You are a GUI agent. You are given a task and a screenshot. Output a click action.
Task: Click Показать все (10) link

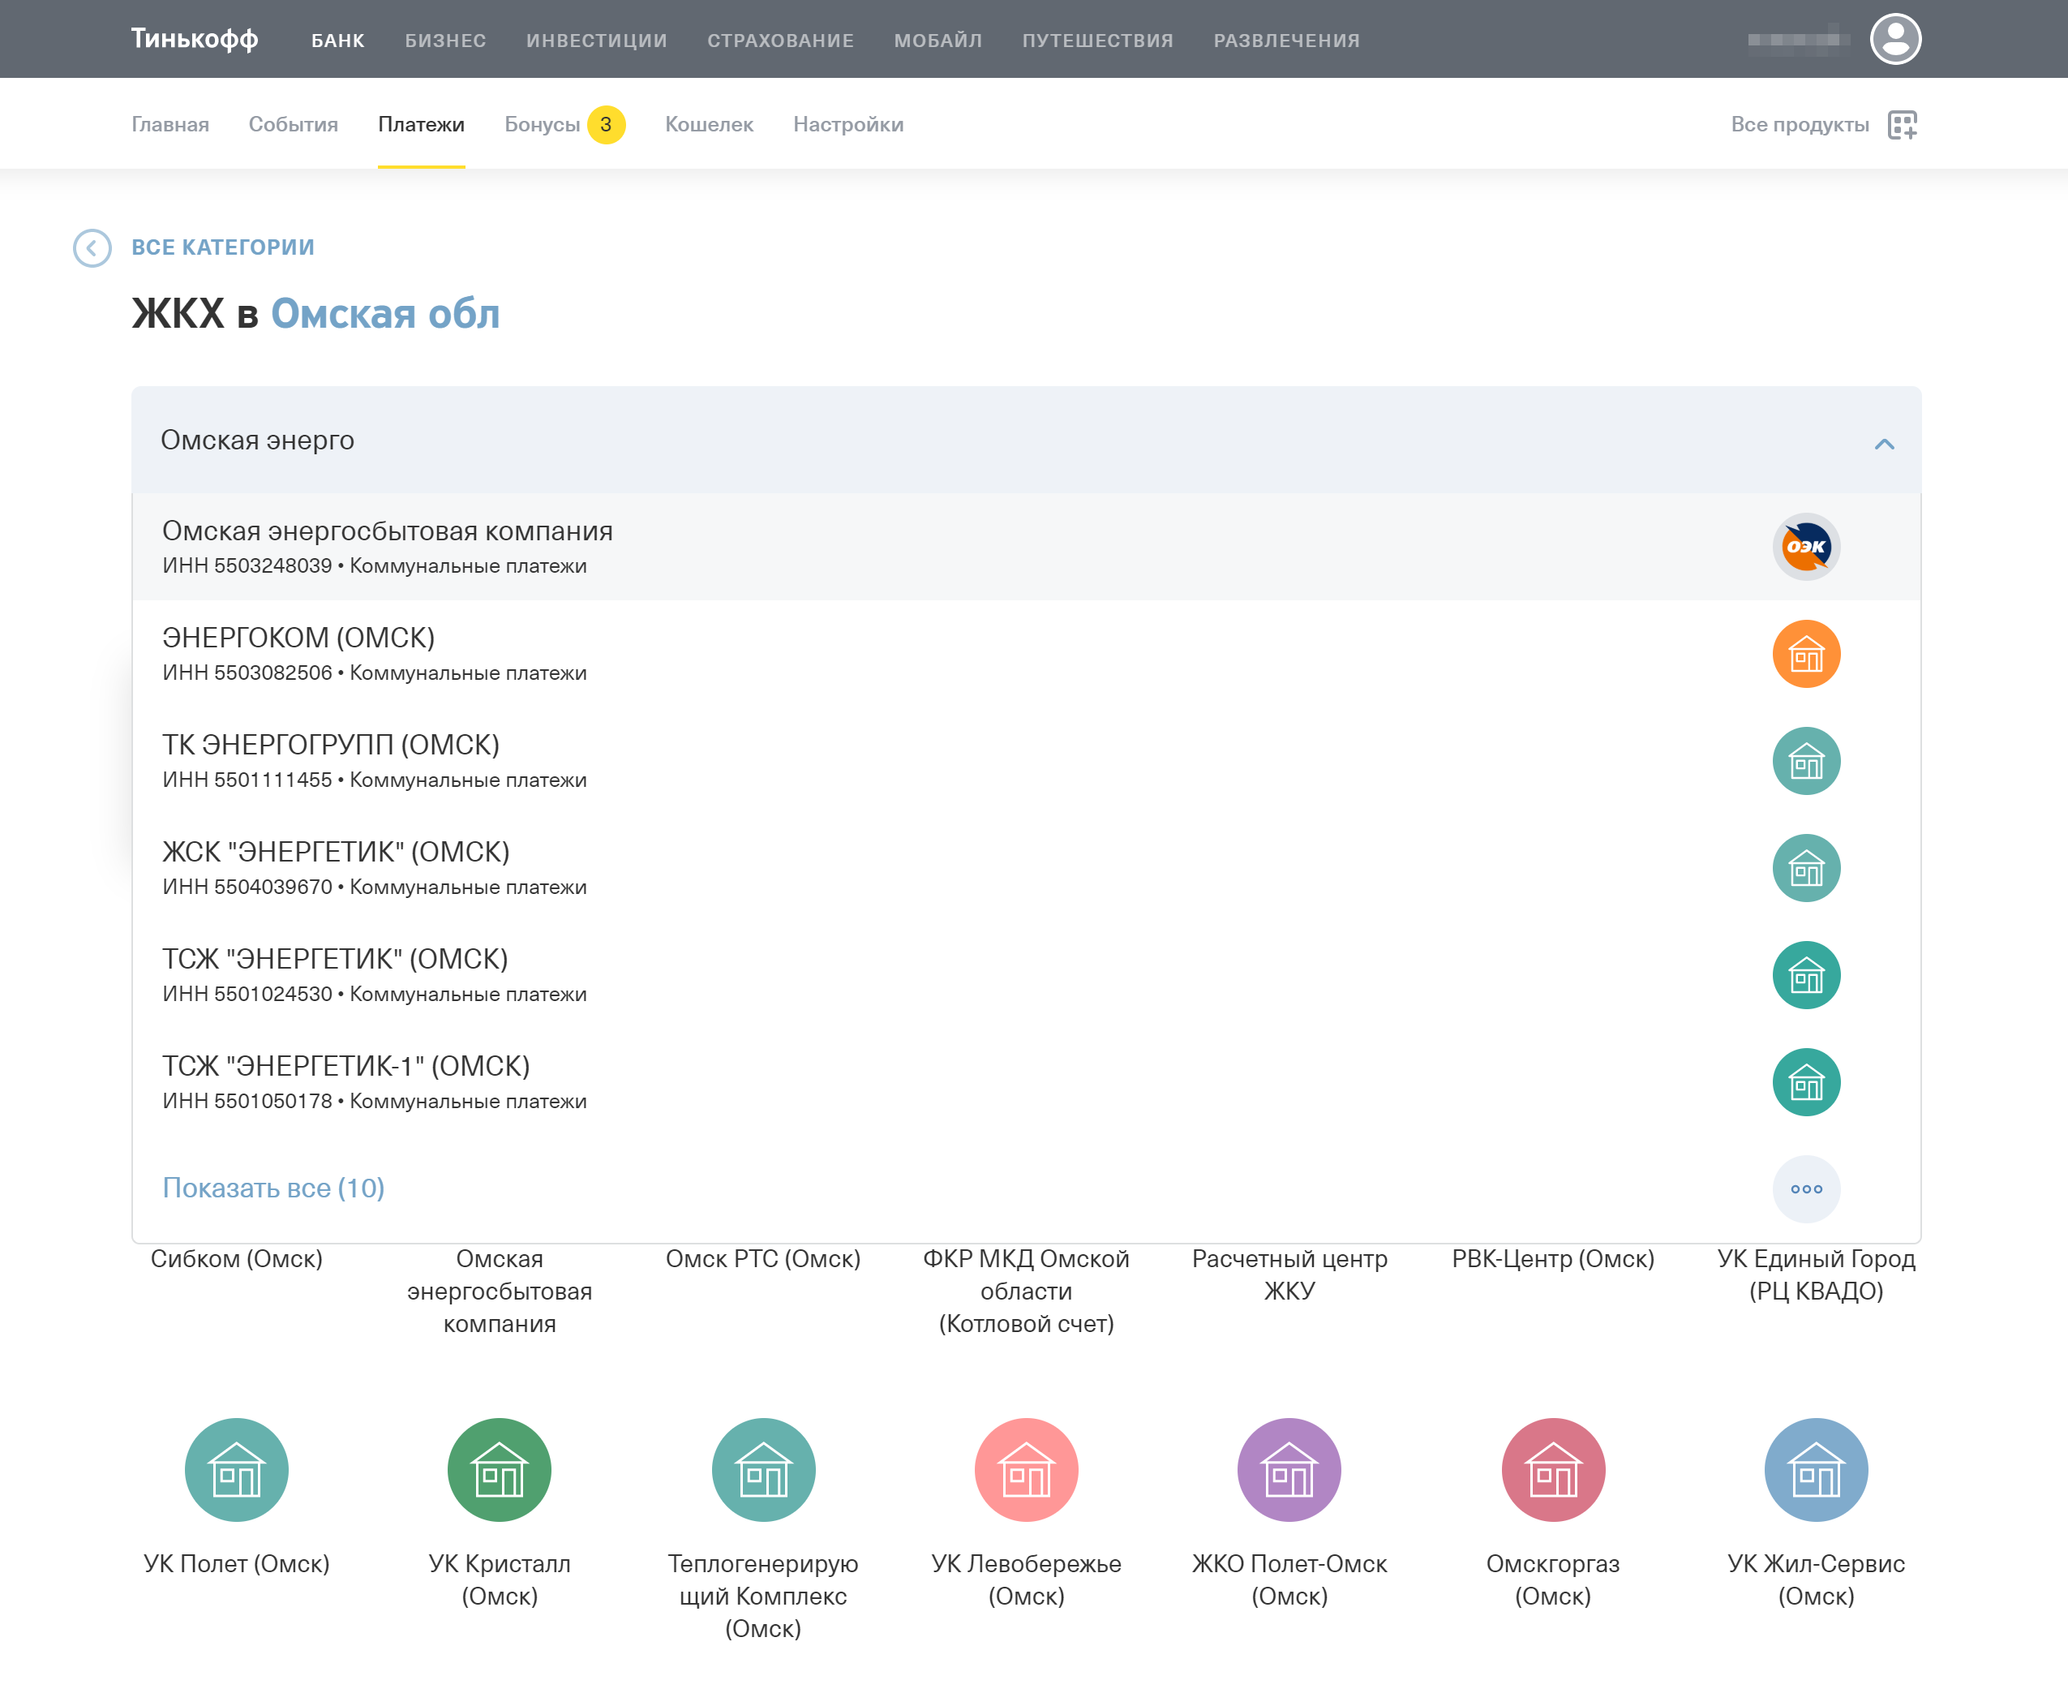point(273,1188)
